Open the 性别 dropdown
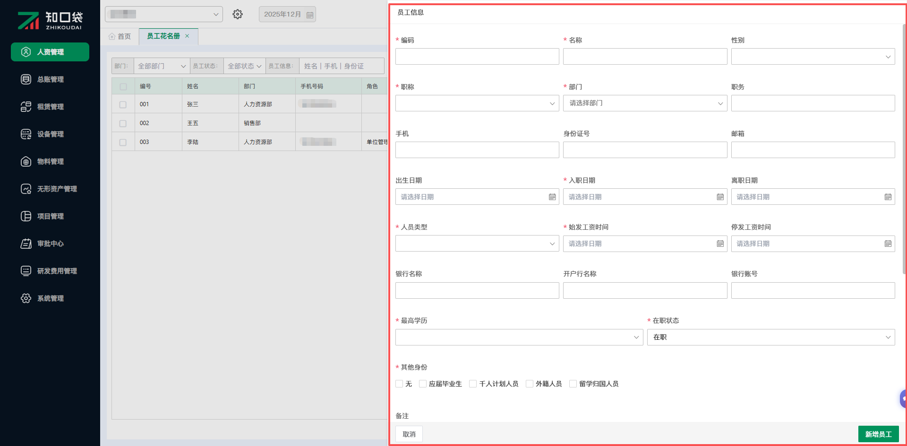This screenshot has height=446, width=907. pos(813,57)
